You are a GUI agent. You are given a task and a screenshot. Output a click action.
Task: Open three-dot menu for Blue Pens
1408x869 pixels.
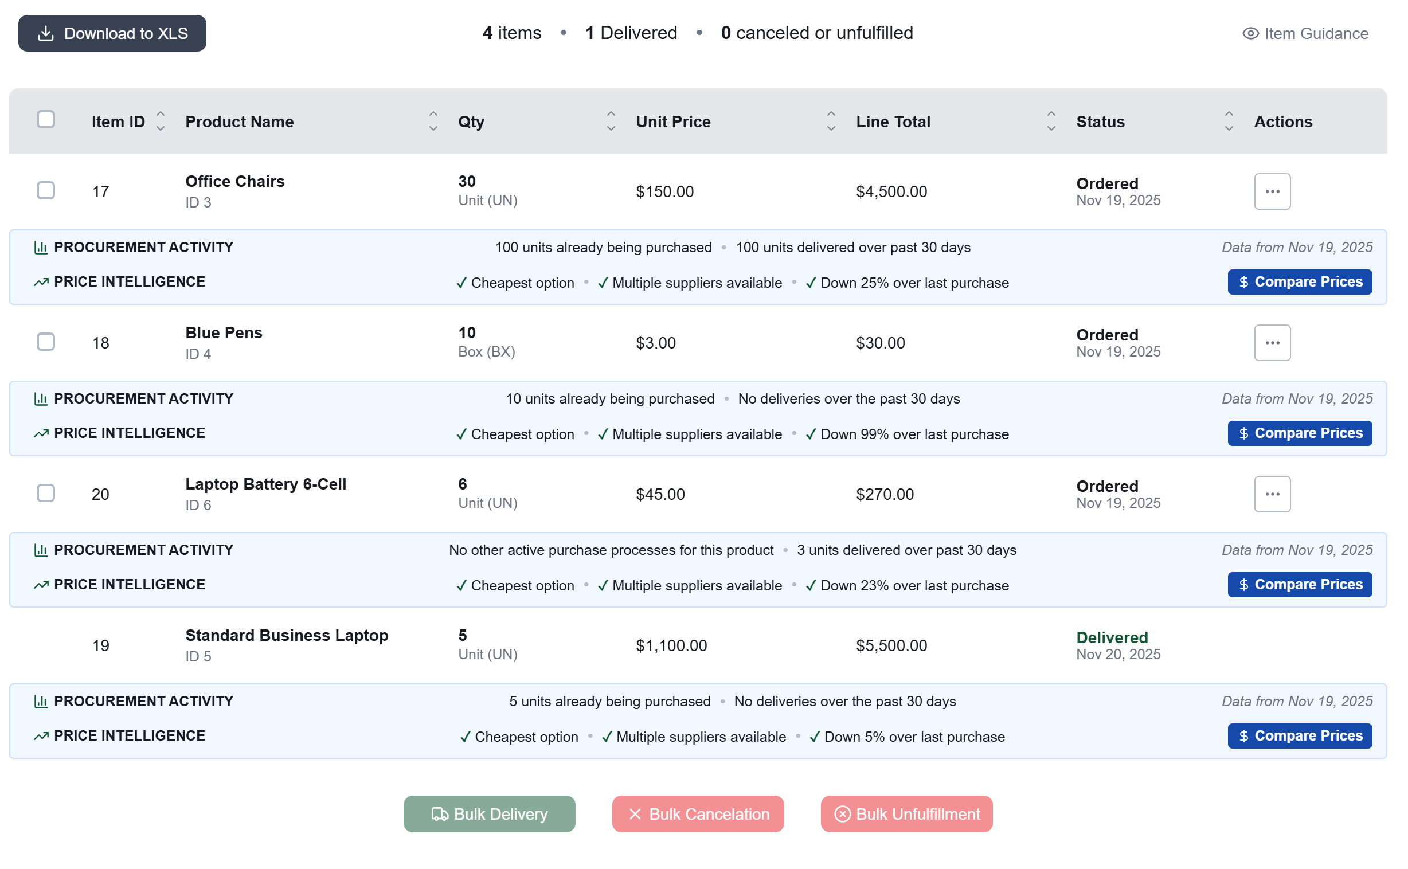[1274, 343]
